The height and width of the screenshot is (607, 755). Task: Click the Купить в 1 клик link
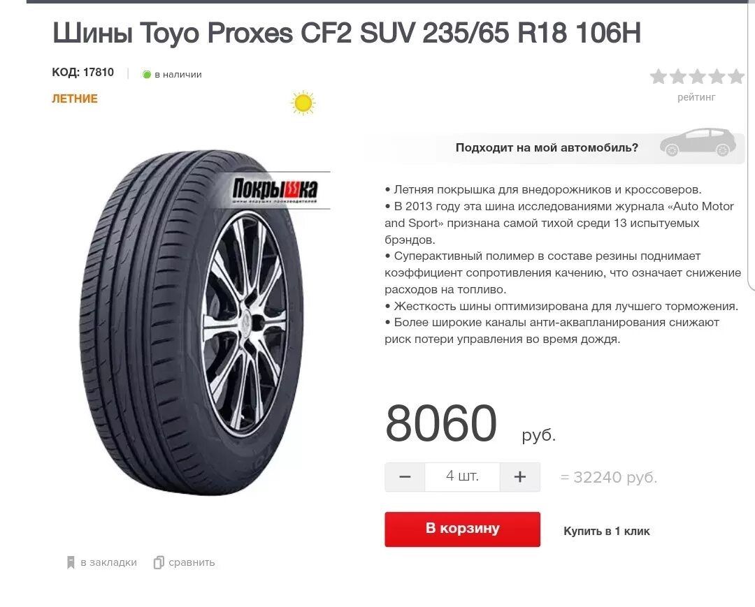[607, 531]
